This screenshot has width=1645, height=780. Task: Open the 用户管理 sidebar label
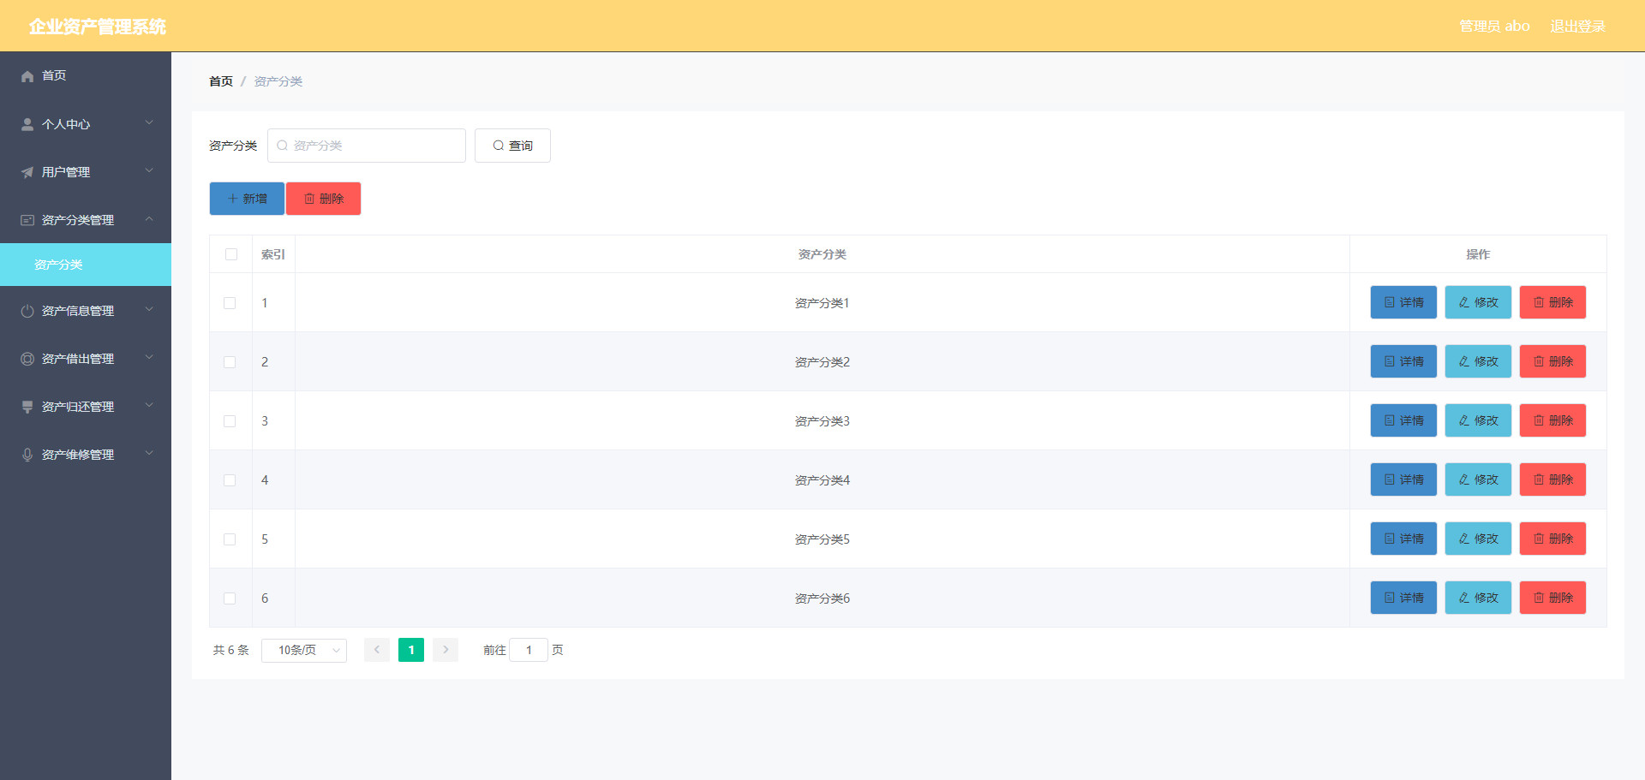pyautogui.click(x=66, y=172)
